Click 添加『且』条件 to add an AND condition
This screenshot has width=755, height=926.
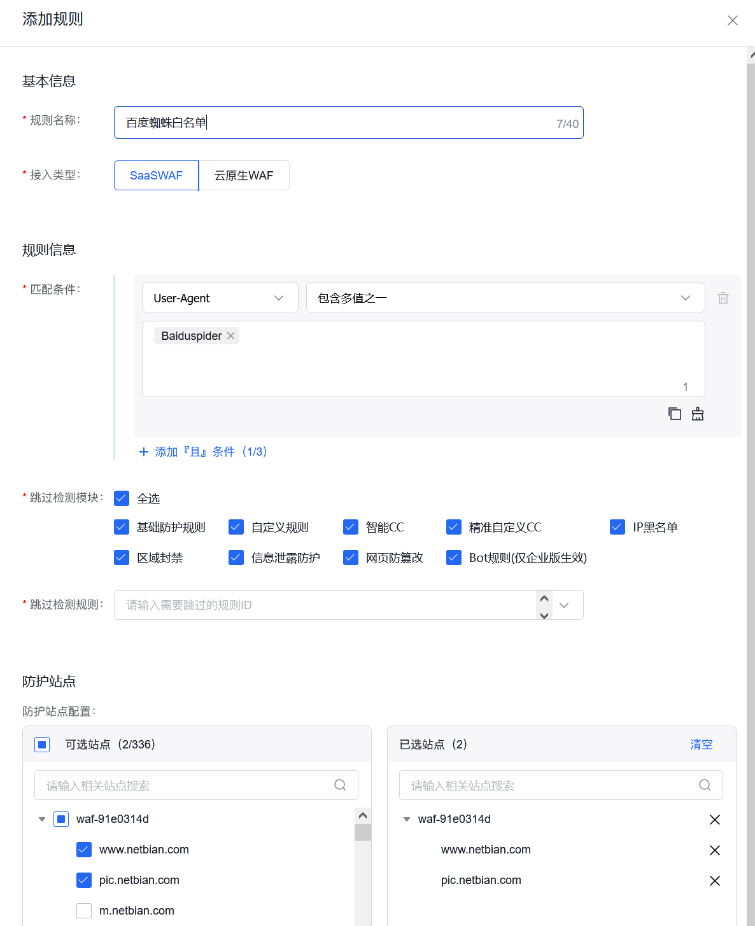[x=204, y=451]
